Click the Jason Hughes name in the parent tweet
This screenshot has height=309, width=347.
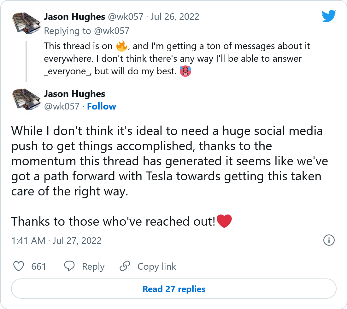74,17
